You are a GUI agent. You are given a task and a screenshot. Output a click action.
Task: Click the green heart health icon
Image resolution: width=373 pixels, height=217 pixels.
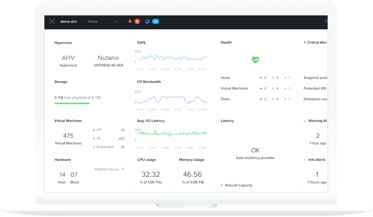[x=255, y=60]
